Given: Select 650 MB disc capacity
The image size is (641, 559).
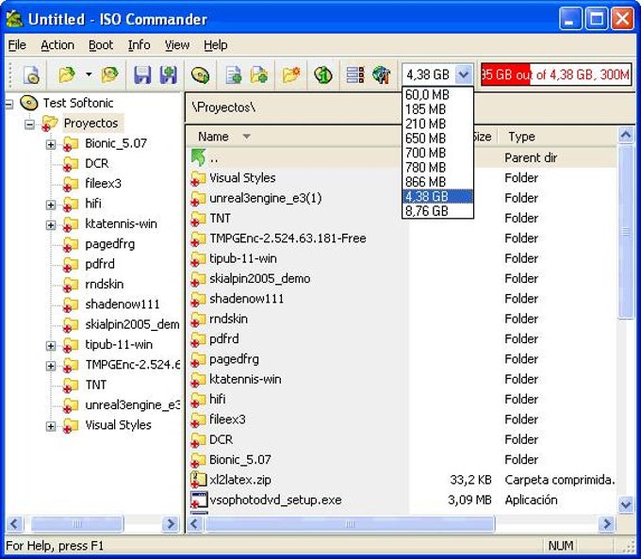Looking at the screenshot, I should 437,139.
